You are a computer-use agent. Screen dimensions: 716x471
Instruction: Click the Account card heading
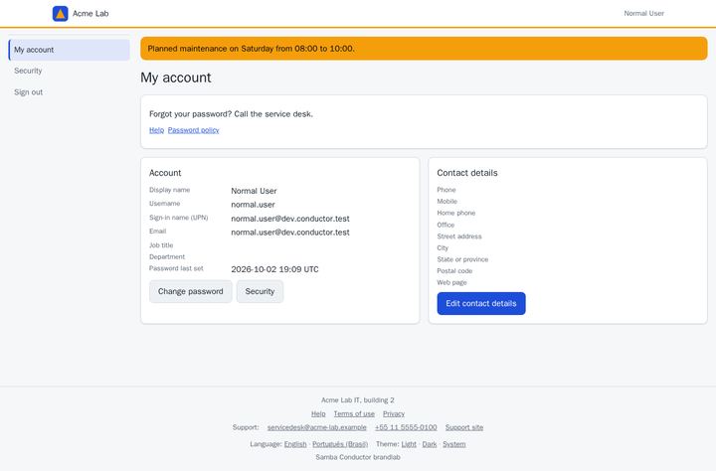[x=165, y=173]
